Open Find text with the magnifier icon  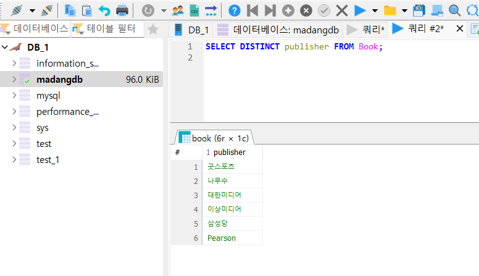coord(454,10)
